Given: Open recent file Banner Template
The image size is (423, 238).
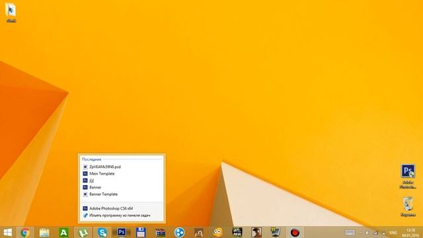Looking at the screenshot, I should point(122,194).
